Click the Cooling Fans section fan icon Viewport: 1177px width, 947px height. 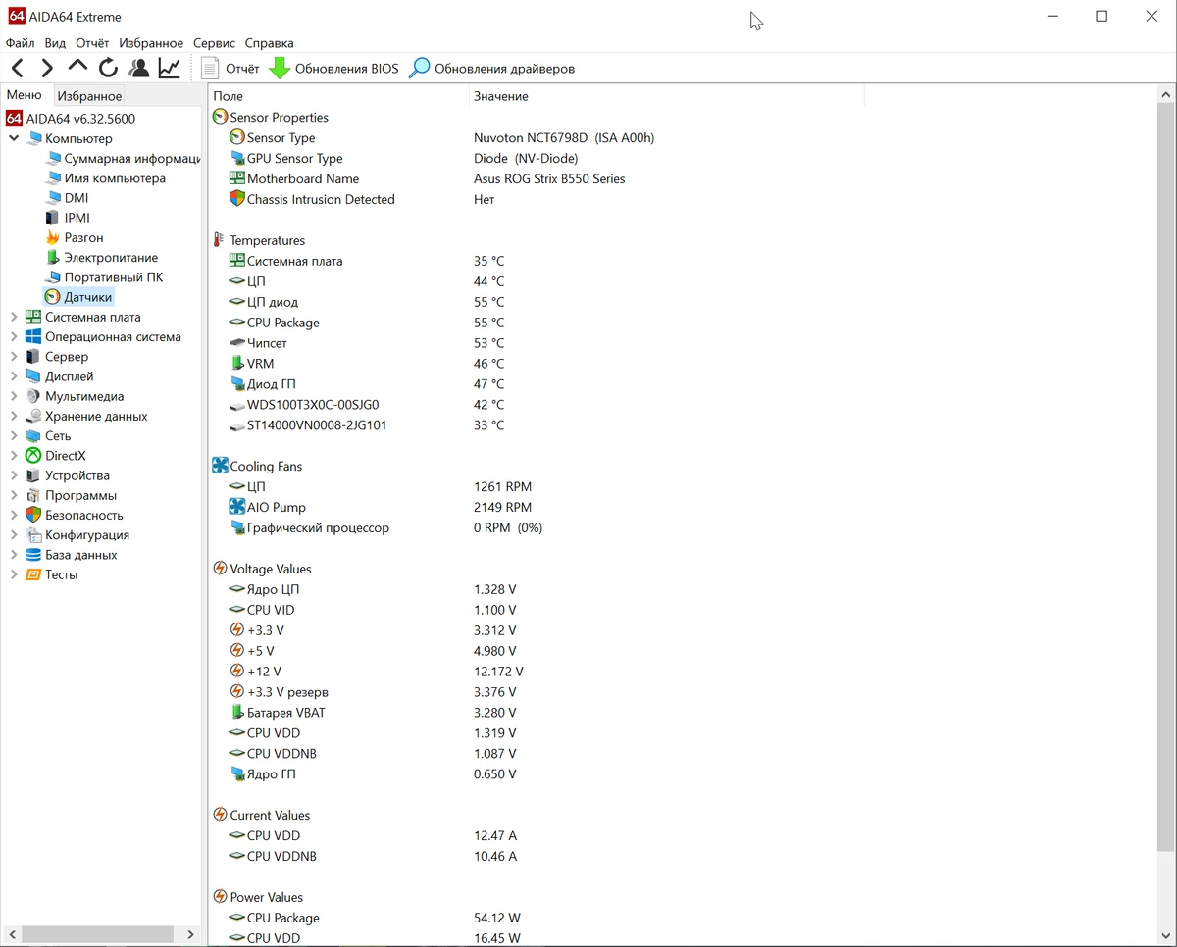220,467
